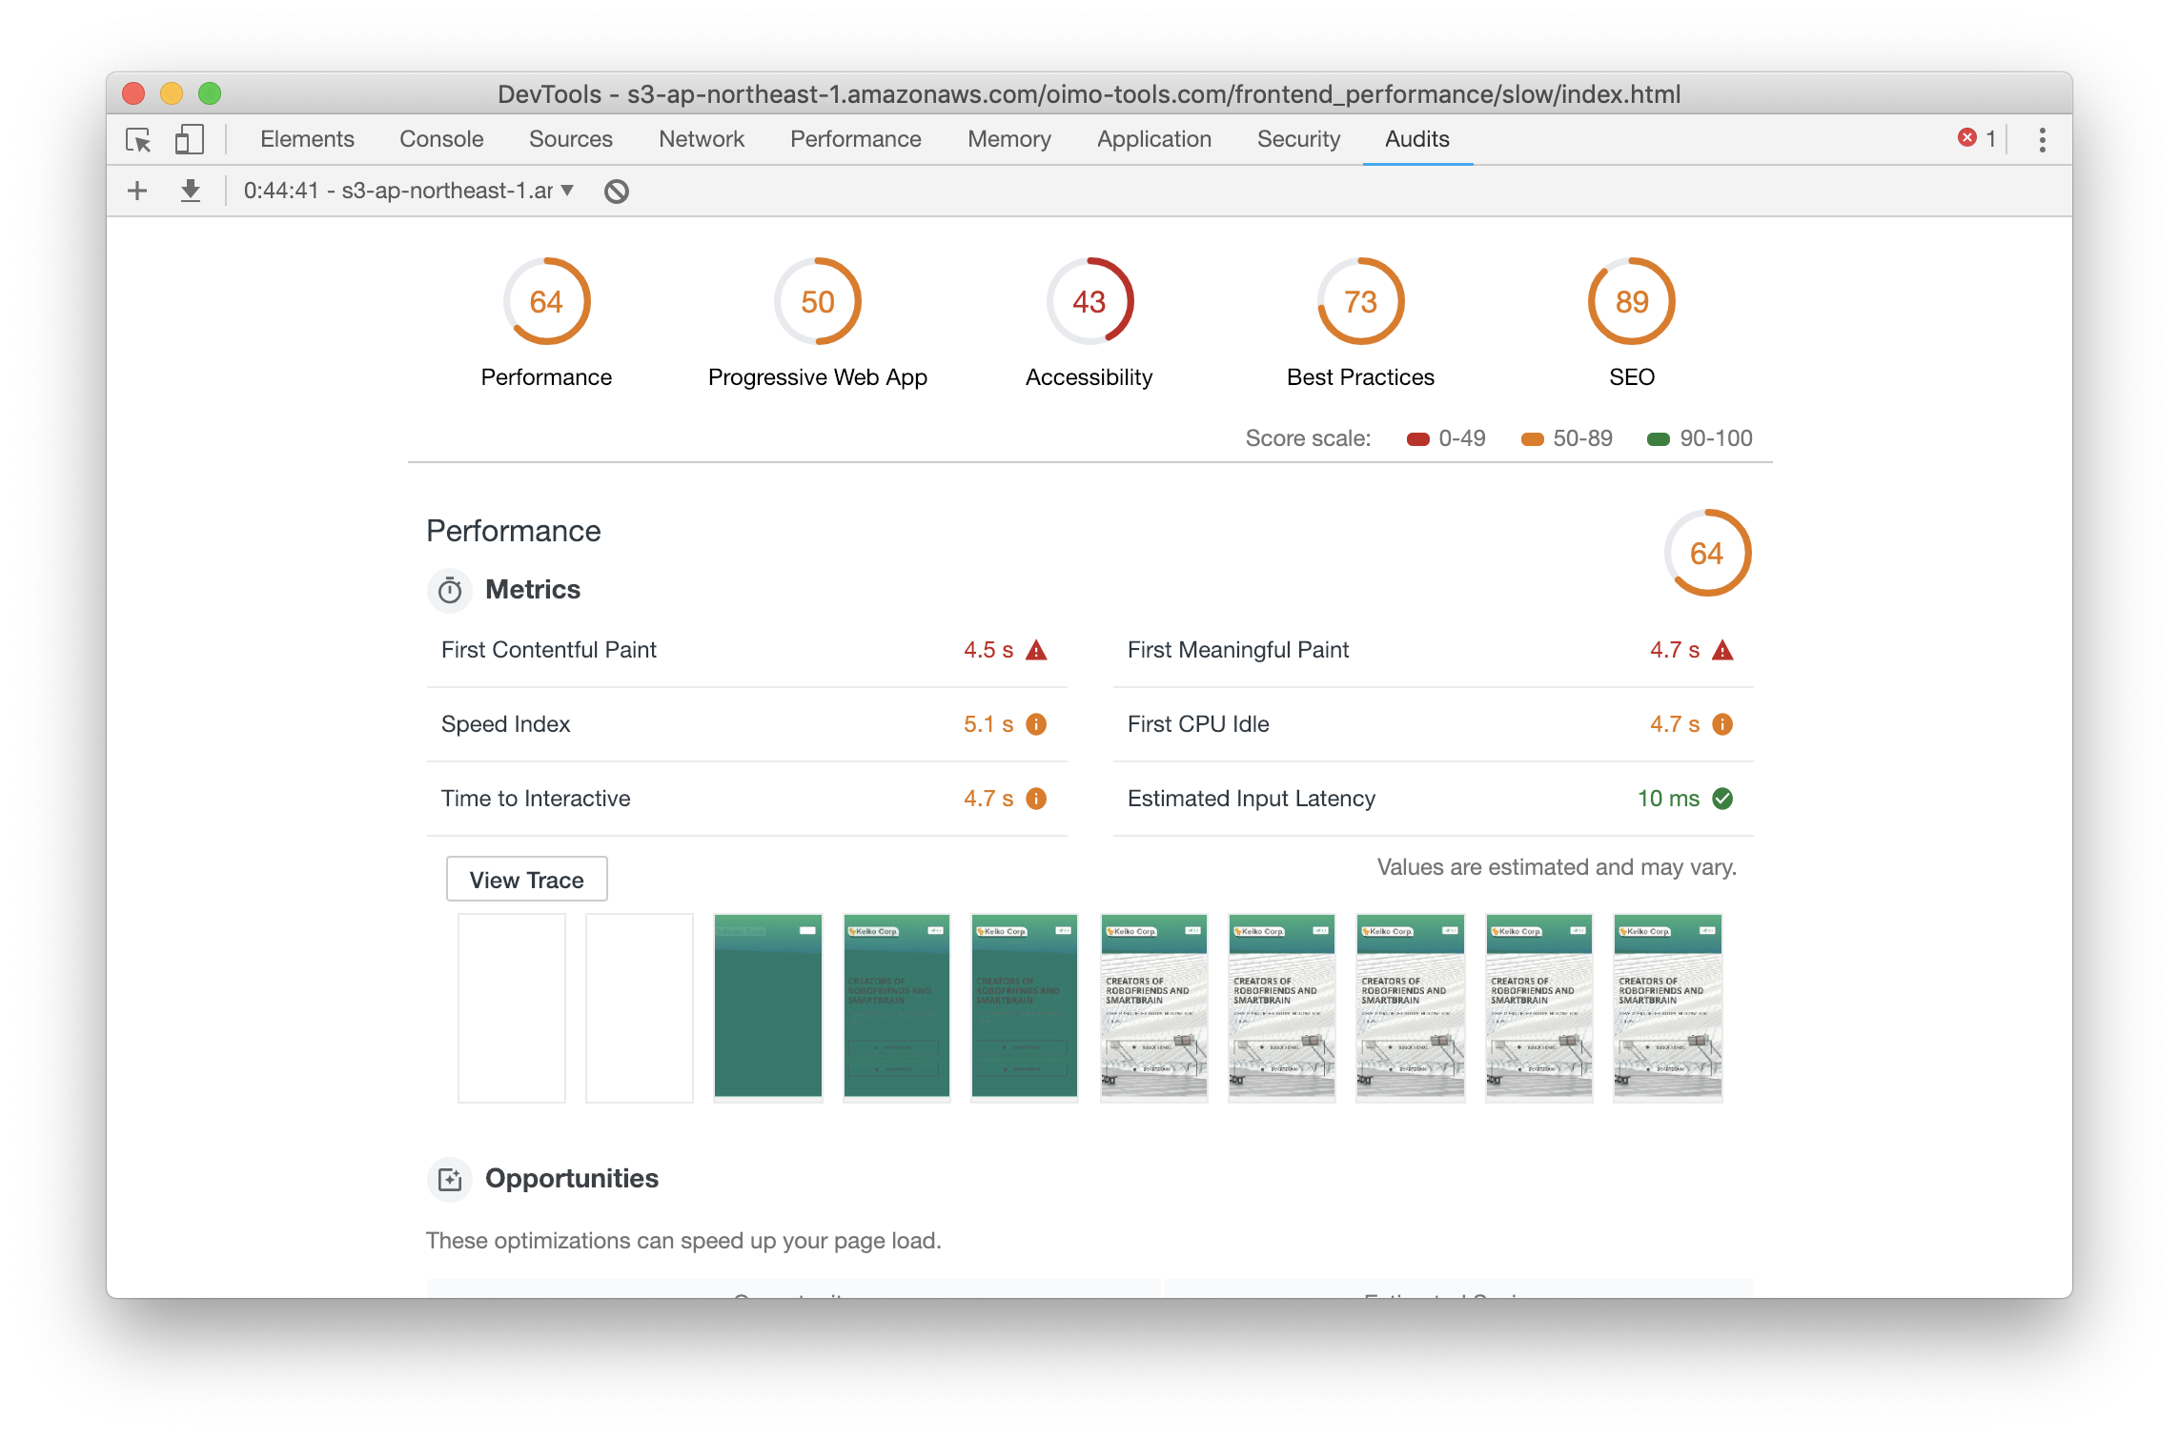Click the Time to Interactive metric label
This screenshot has width=2179, height=1439.
pos(536,799)
